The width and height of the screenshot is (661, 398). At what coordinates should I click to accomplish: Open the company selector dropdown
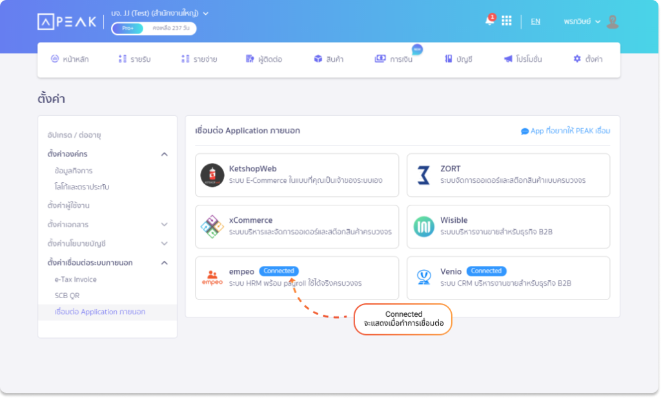click(x=160, y=14)
